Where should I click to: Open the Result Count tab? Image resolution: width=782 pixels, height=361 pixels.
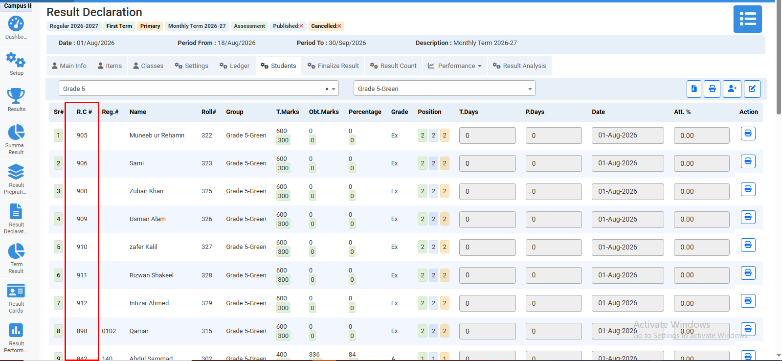click(393, 66)
